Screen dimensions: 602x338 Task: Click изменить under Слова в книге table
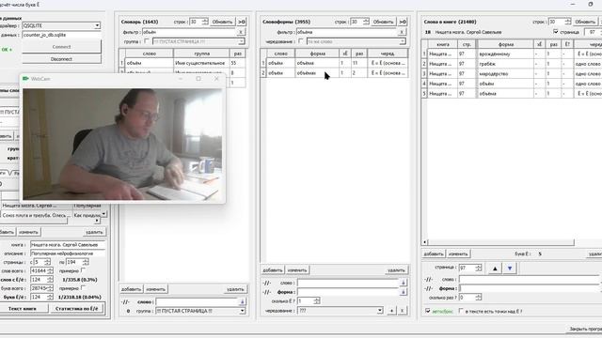pos(458,253)
